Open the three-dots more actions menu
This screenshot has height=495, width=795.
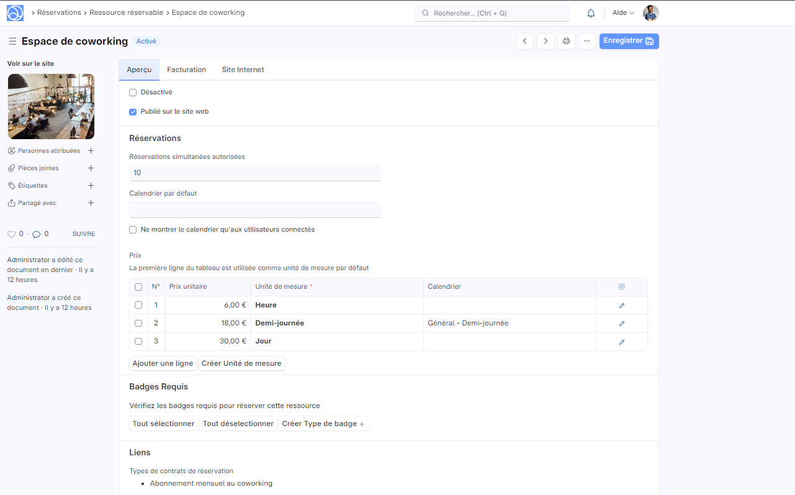coord(586,41)
